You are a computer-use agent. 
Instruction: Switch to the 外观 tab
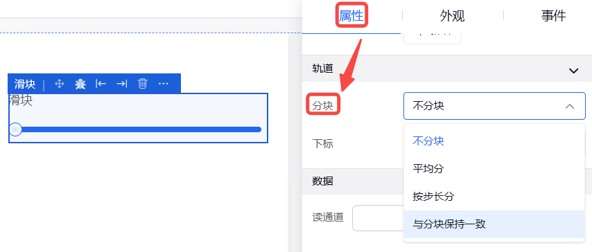(452, 16)
